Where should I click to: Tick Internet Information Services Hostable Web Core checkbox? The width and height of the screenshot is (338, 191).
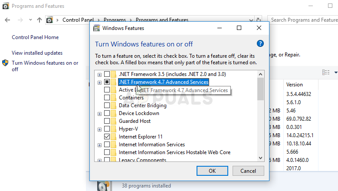click(x=107, y=152)
